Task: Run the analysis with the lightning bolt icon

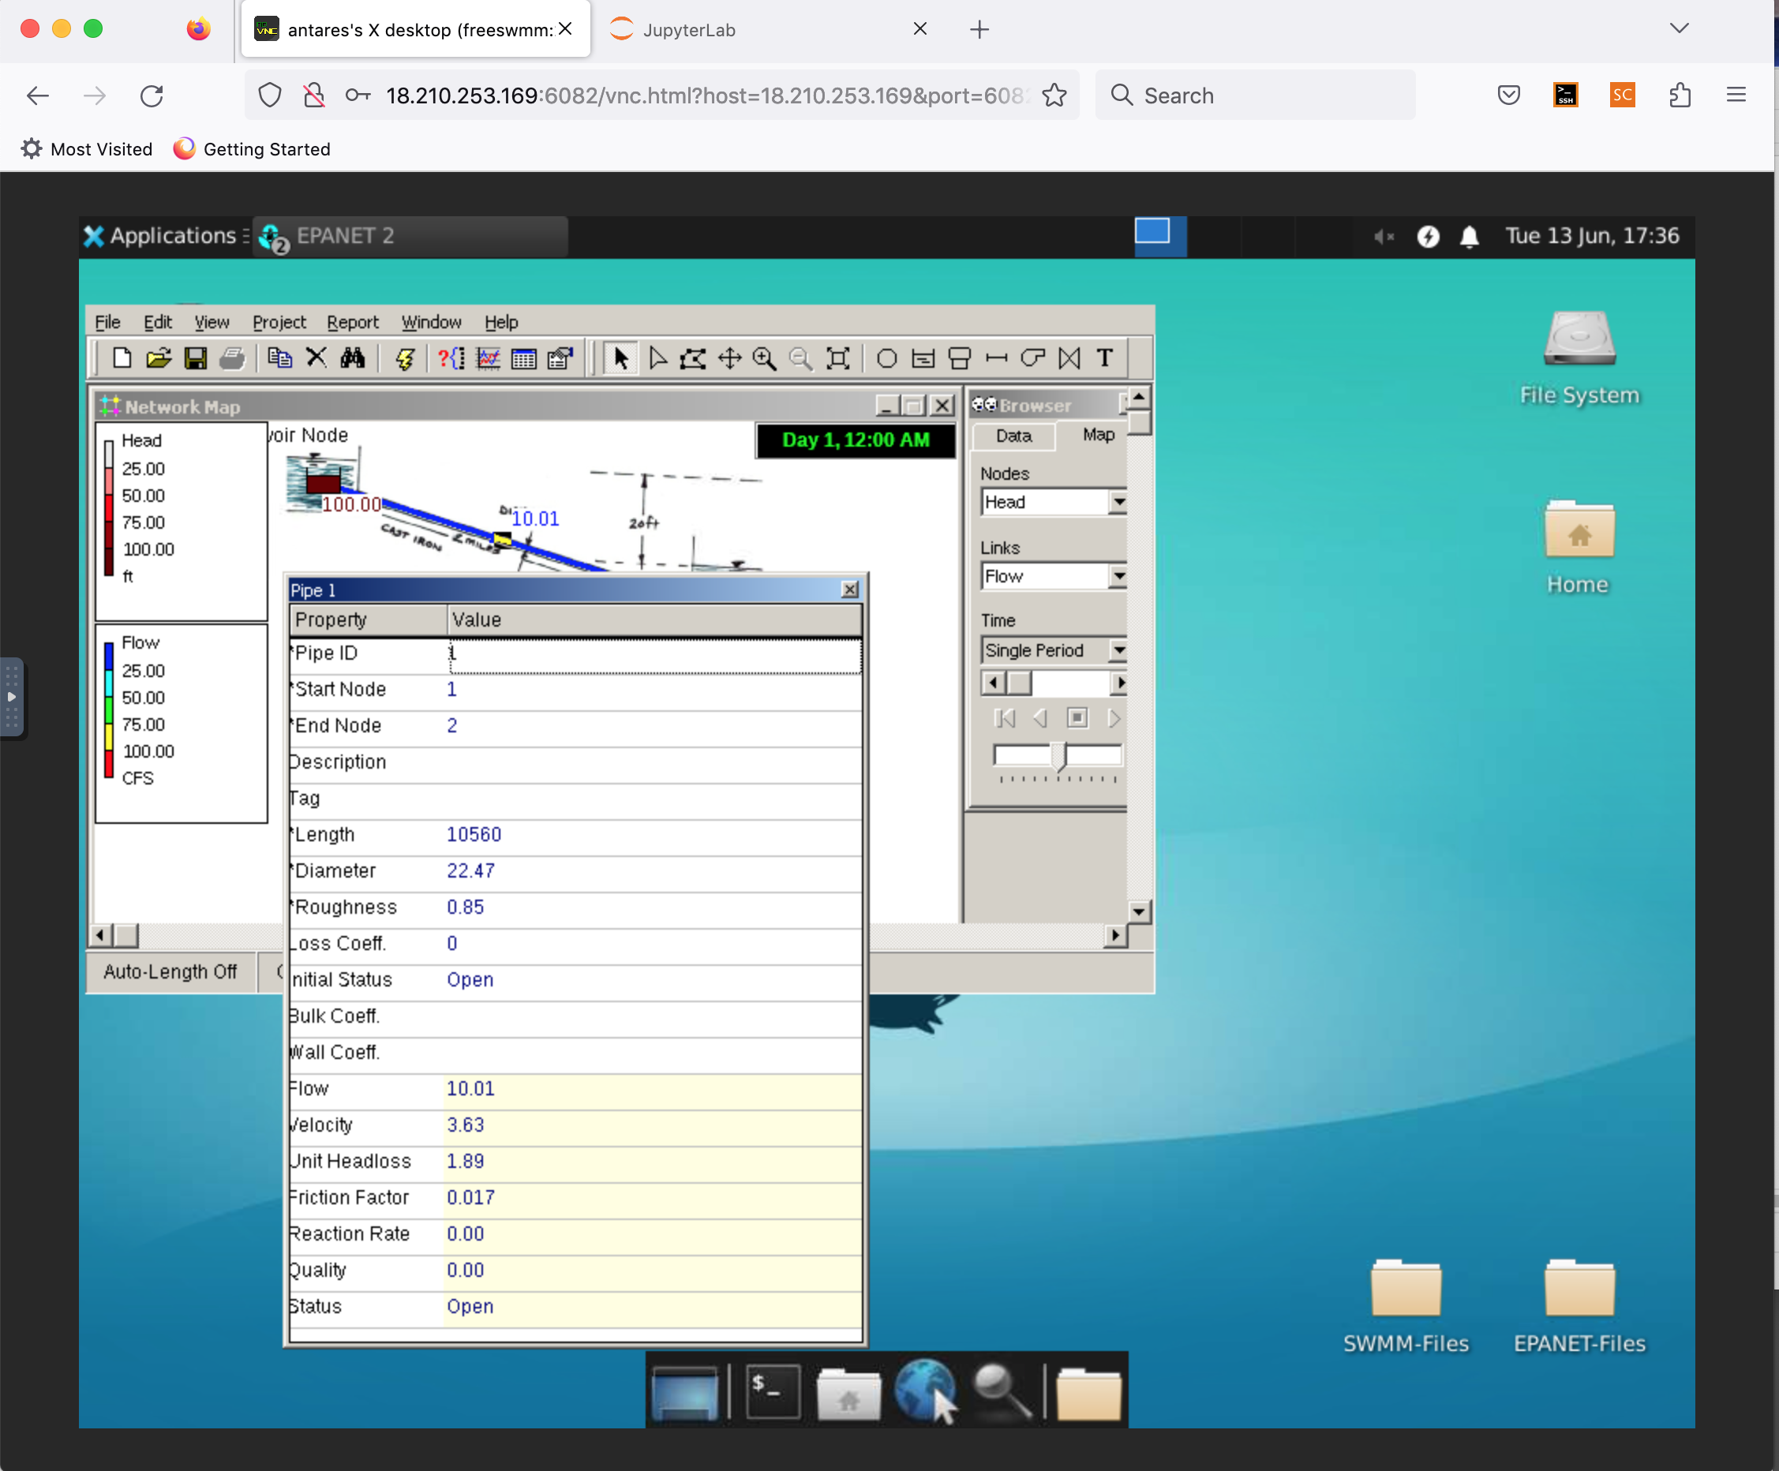Action: point(405,359)
